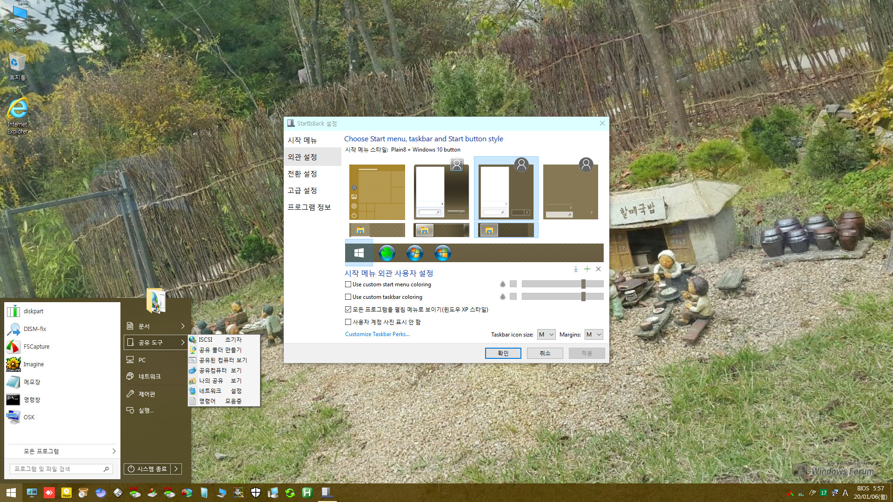
Task: Choose the green clover Start orb
Action: click(x=387, y=253)
